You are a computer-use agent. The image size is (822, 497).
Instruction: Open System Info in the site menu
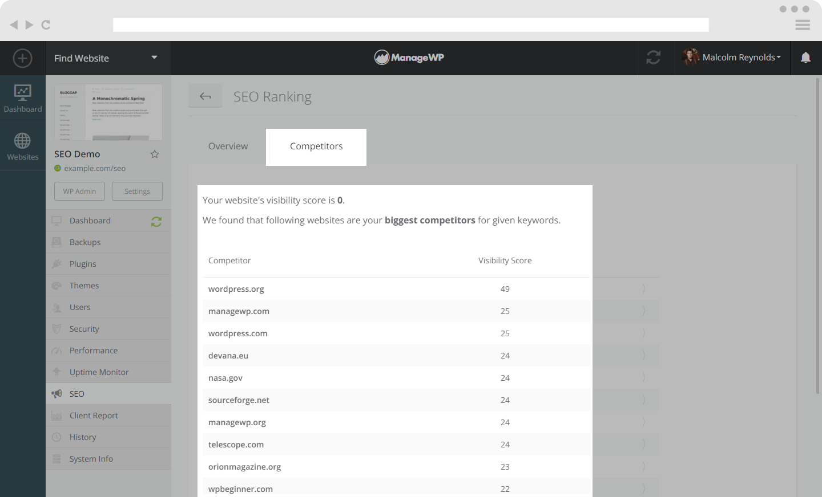click(108, 459)
